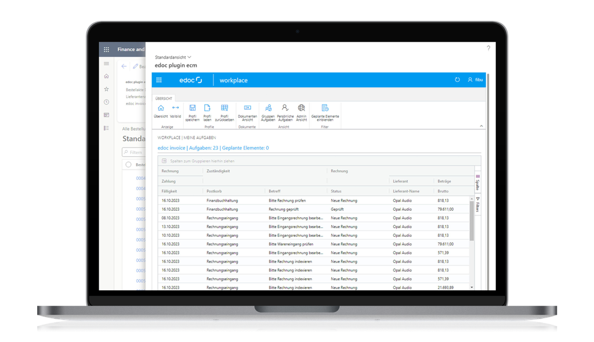Image resolution: width=594 pixels, height=342 pixels.
Task: Show Gruppen Aufgaben view
Action: click(268, 113)
